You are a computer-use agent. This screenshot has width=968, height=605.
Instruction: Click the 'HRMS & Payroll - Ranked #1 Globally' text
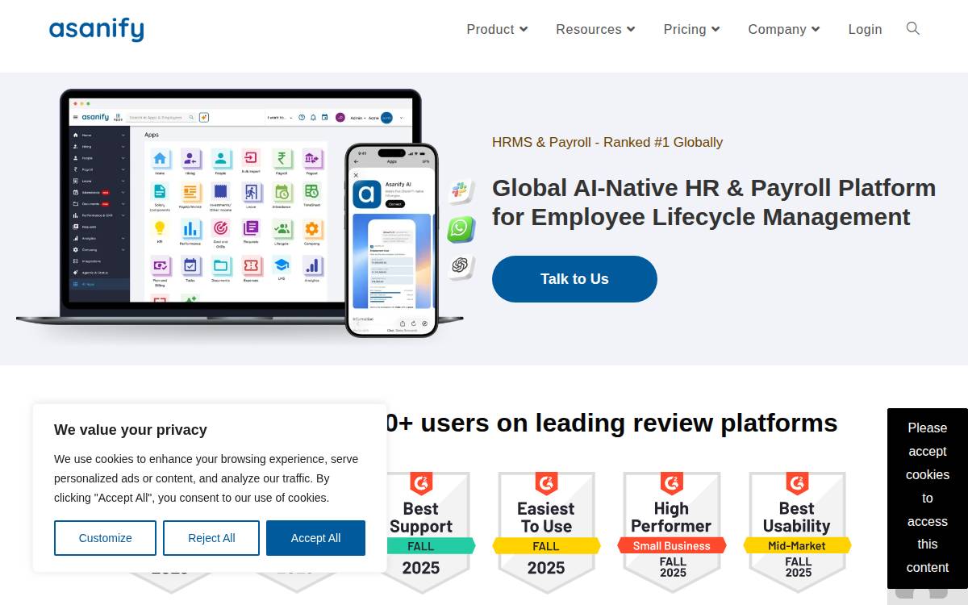607,142
